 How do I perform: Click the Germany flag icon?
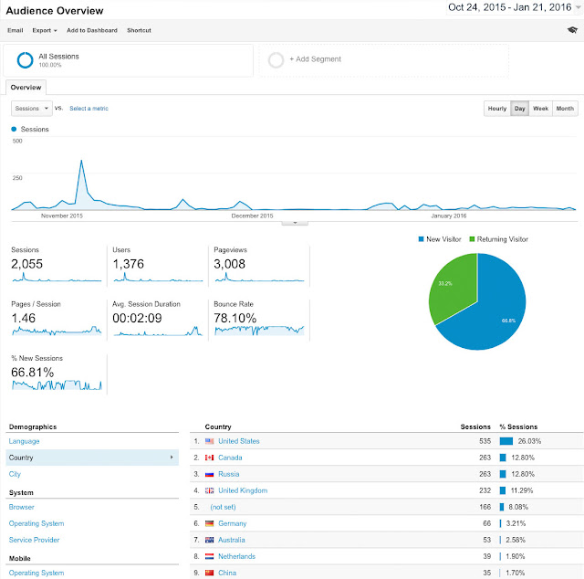tap(209, 523)
